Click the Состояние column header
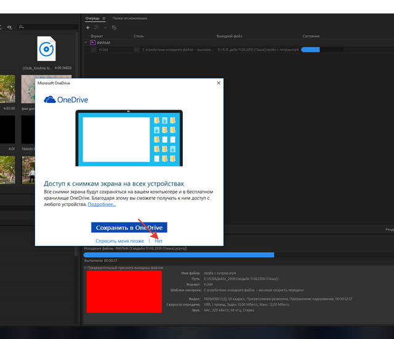 [311, 36]
